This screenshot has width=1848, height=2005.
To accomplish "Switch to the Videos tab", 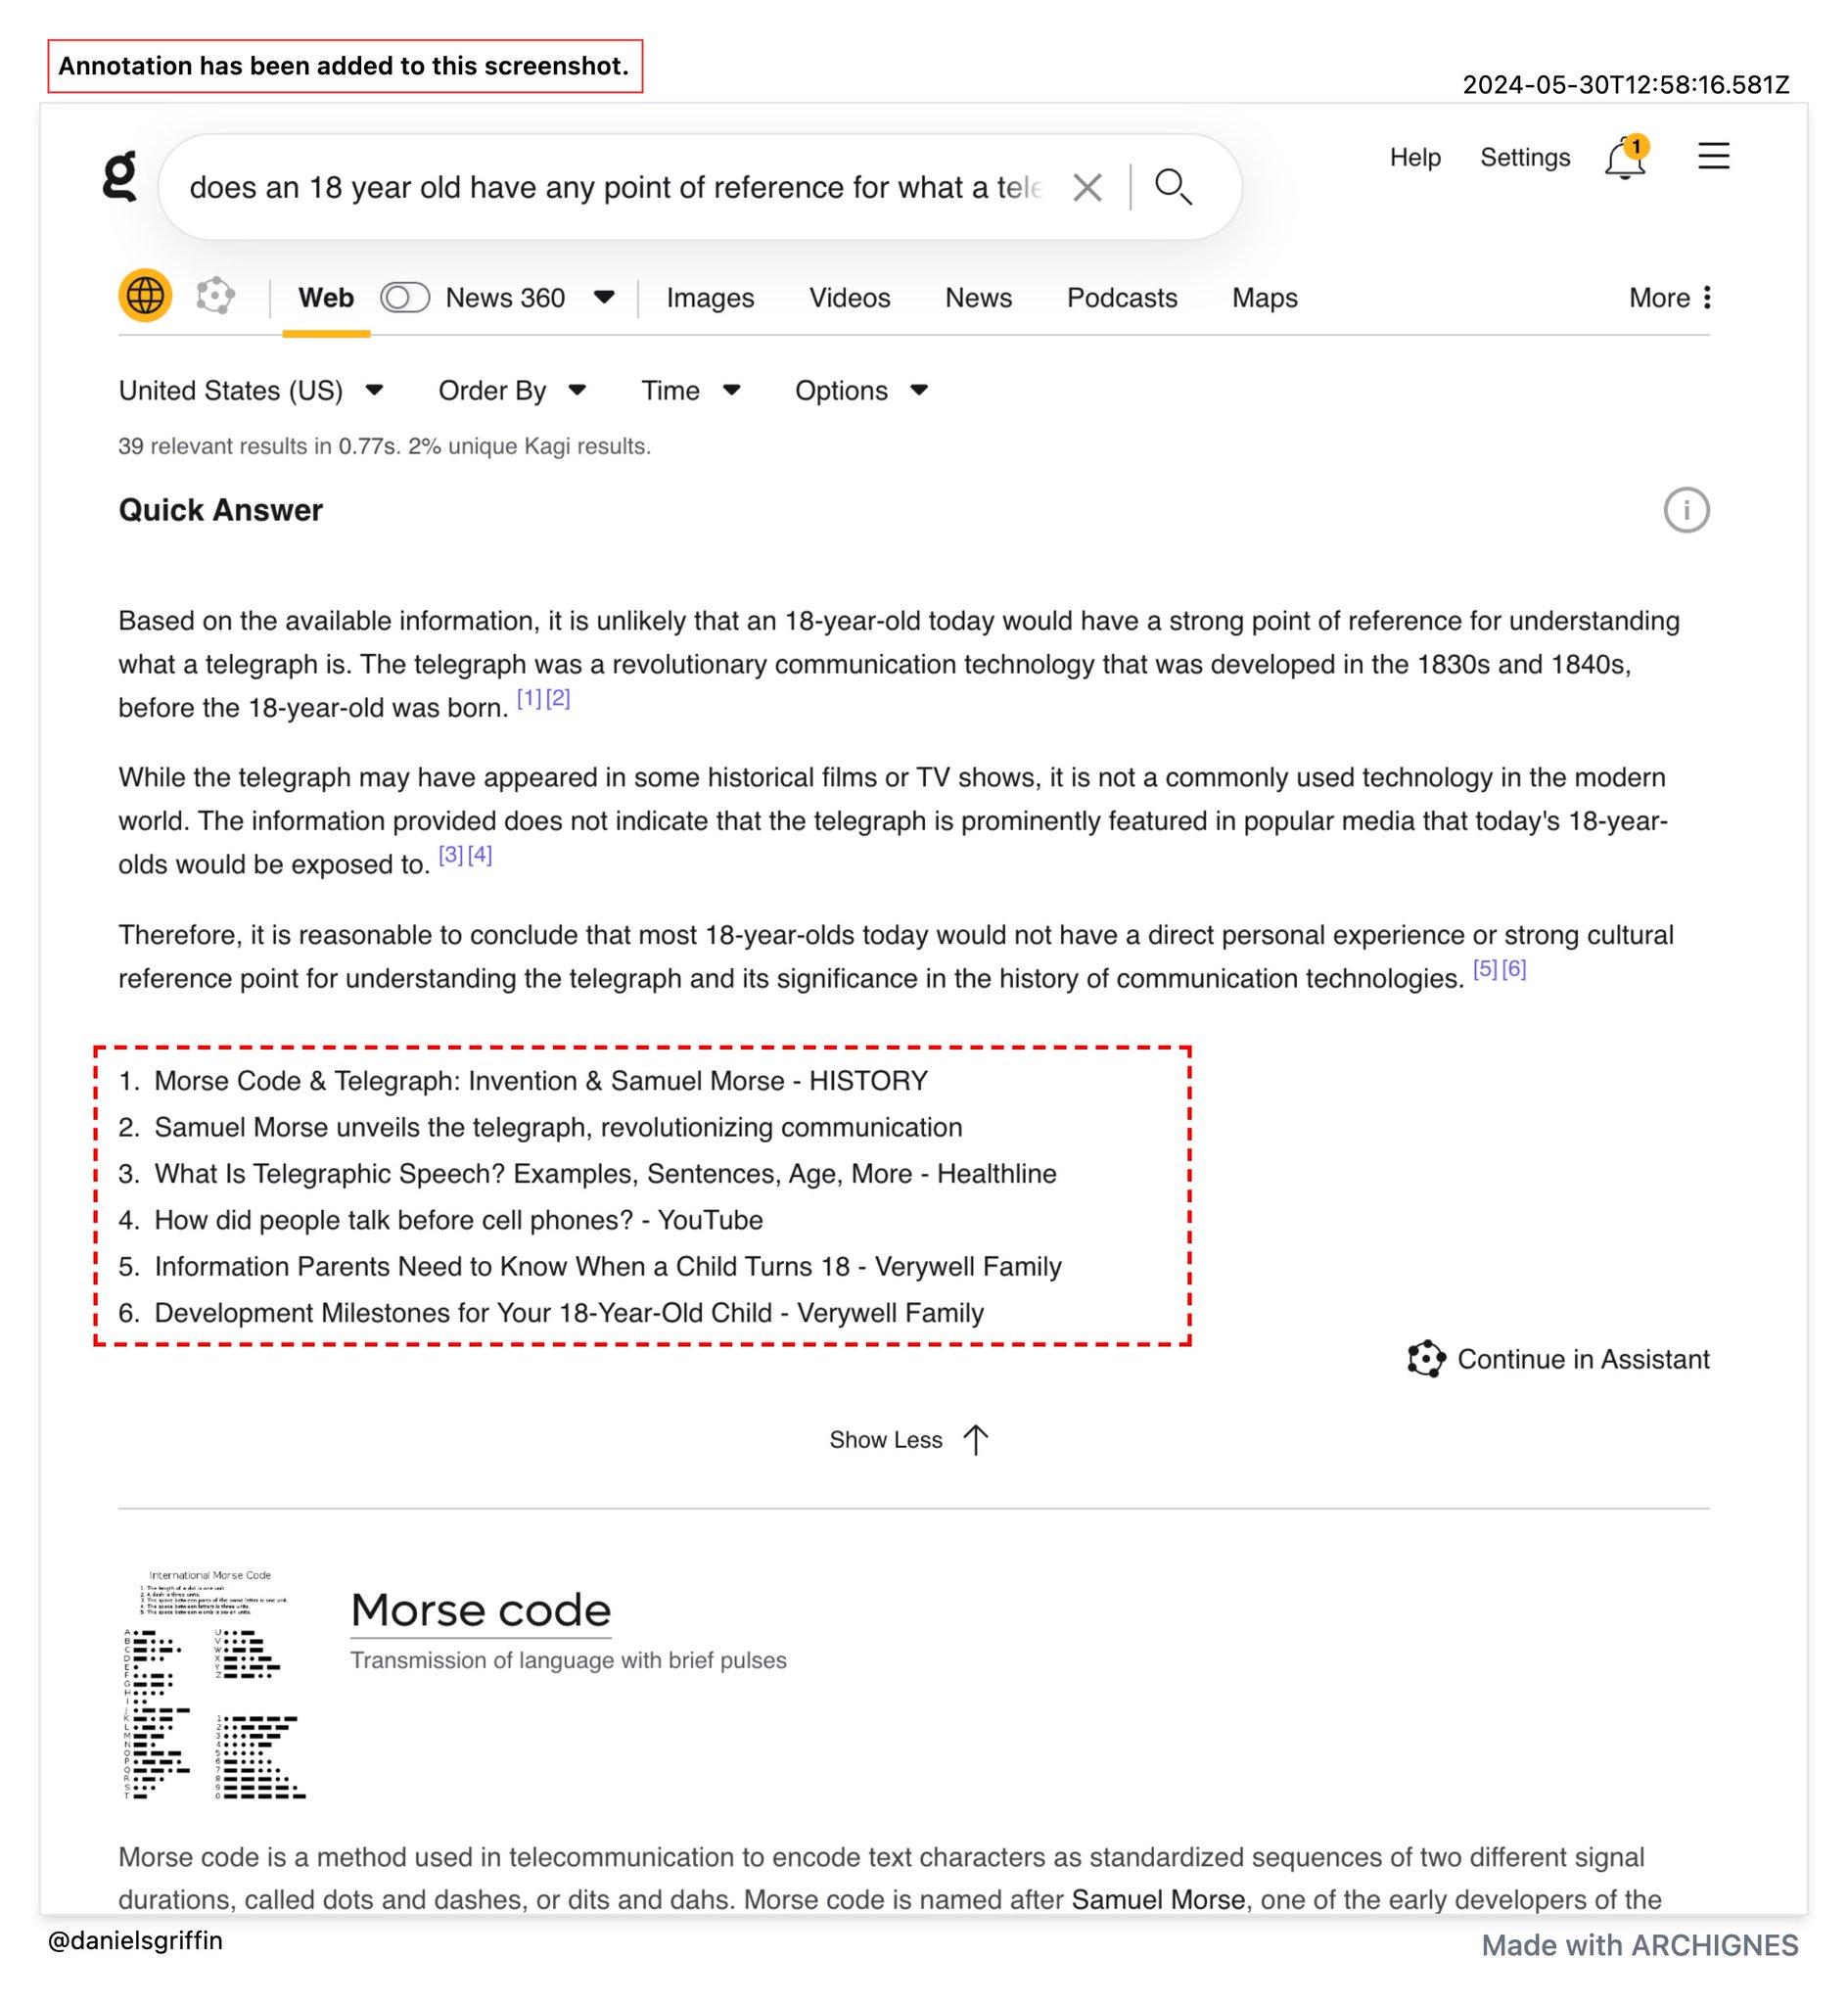I will [x=849, y=298].
